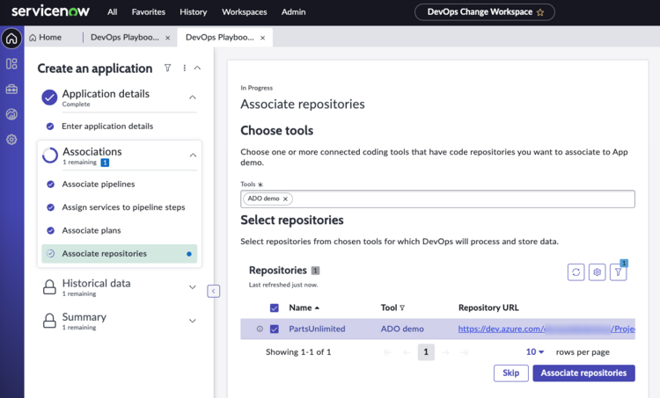This screenshot has height=398, width=660.
Task: Collapse the Associations section
Action: point(193,156)
